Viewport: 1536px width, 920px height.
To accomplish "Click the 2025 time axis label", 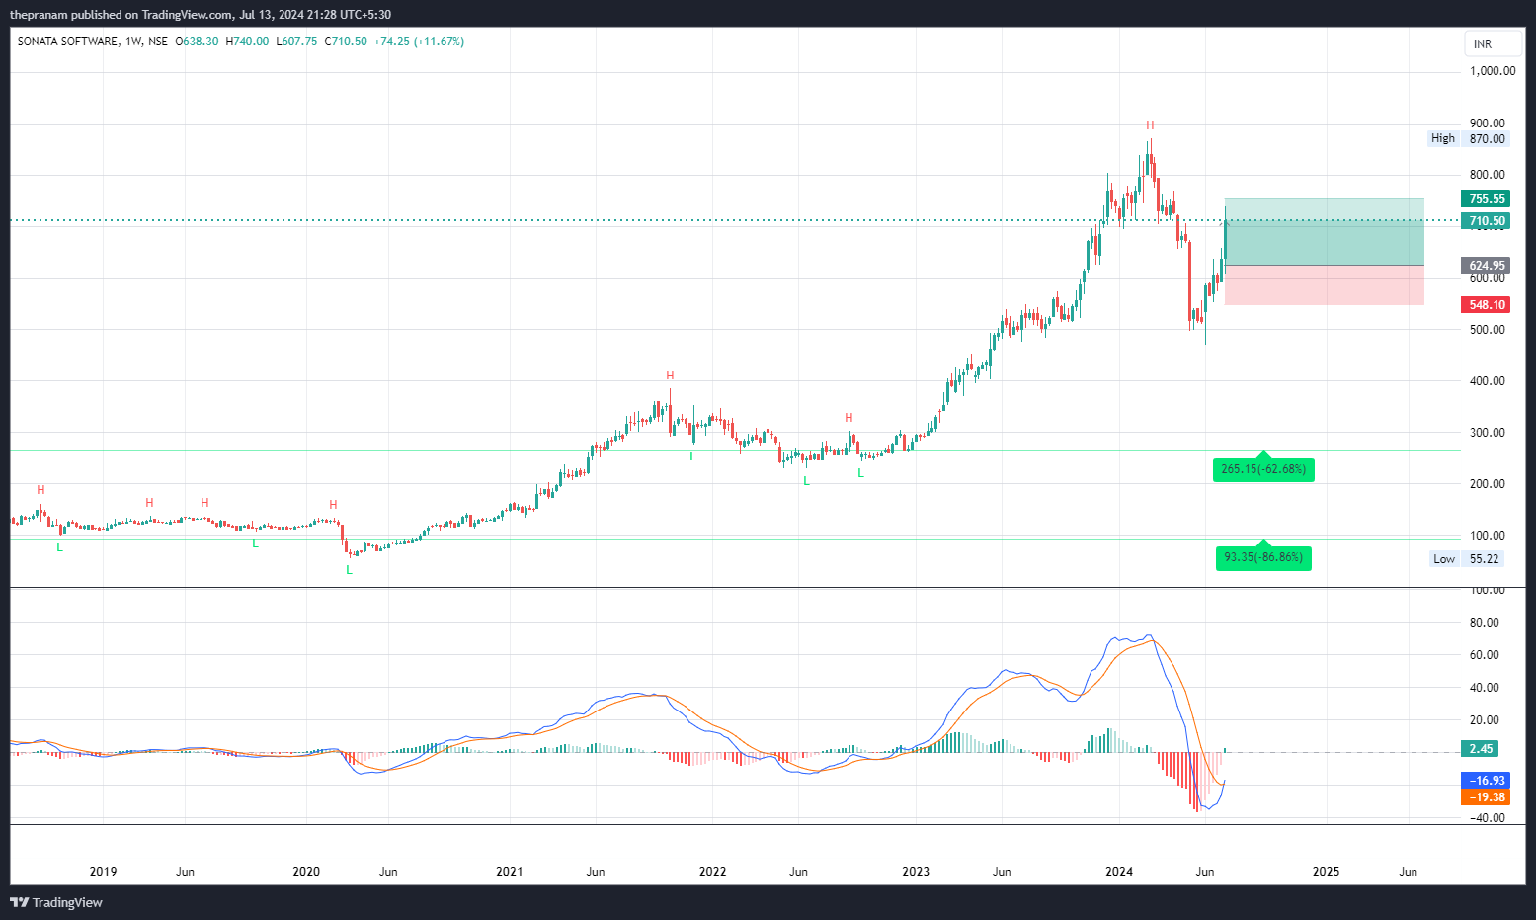I will click(1326, 872).
